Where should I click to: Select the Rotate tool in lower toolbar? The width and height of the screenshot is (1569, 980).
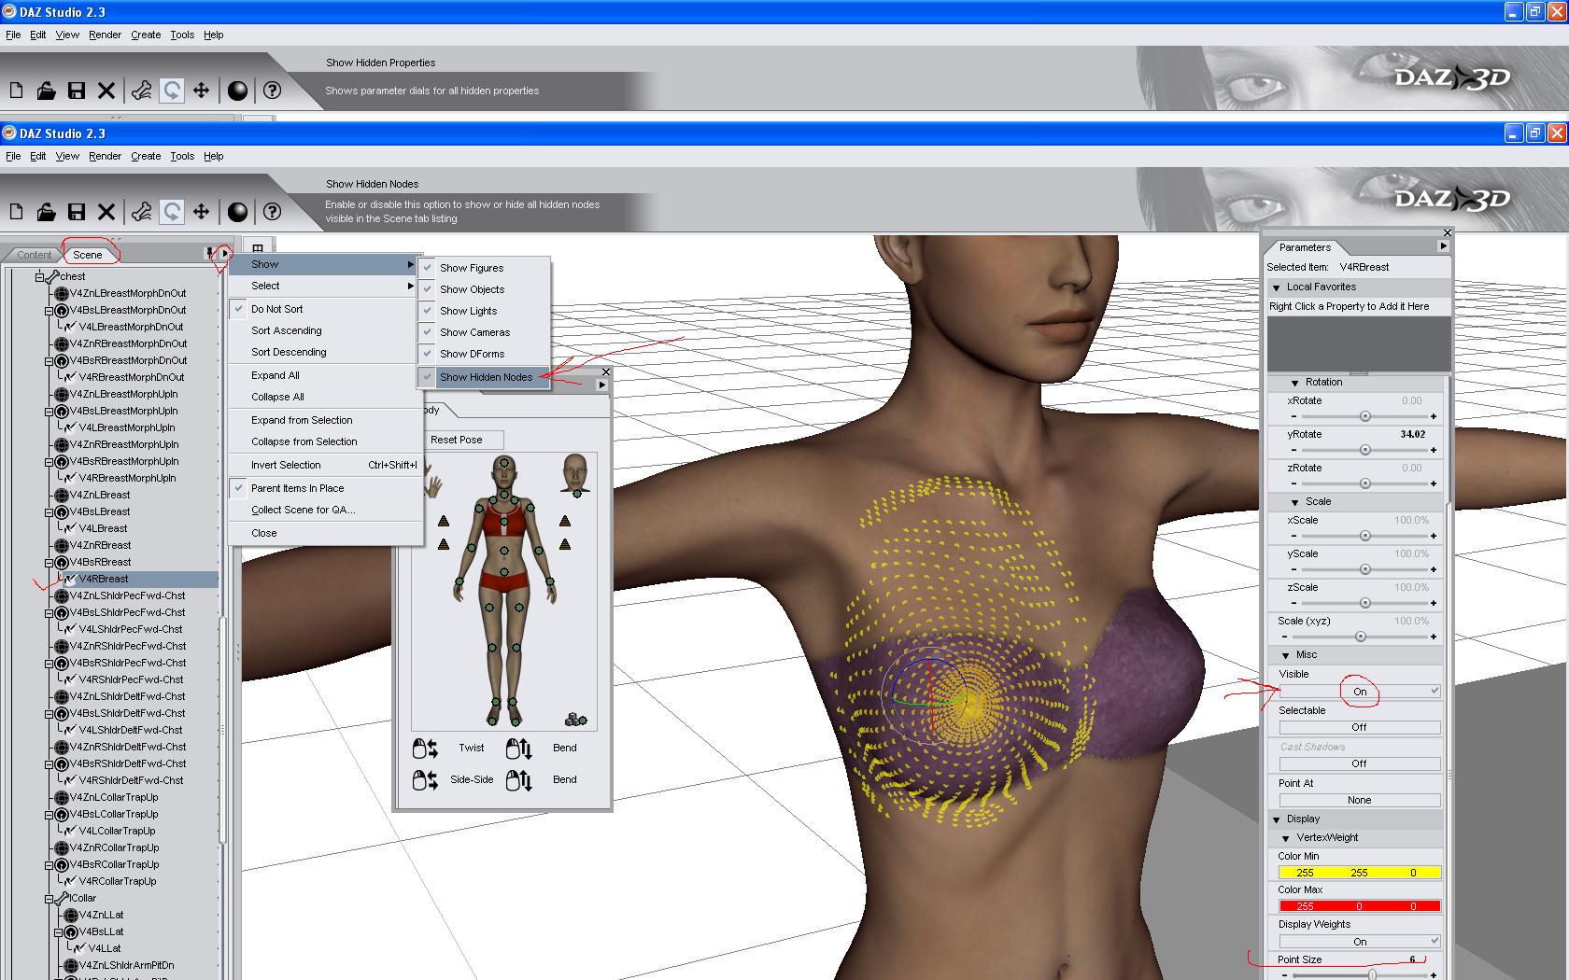(172, 212)
